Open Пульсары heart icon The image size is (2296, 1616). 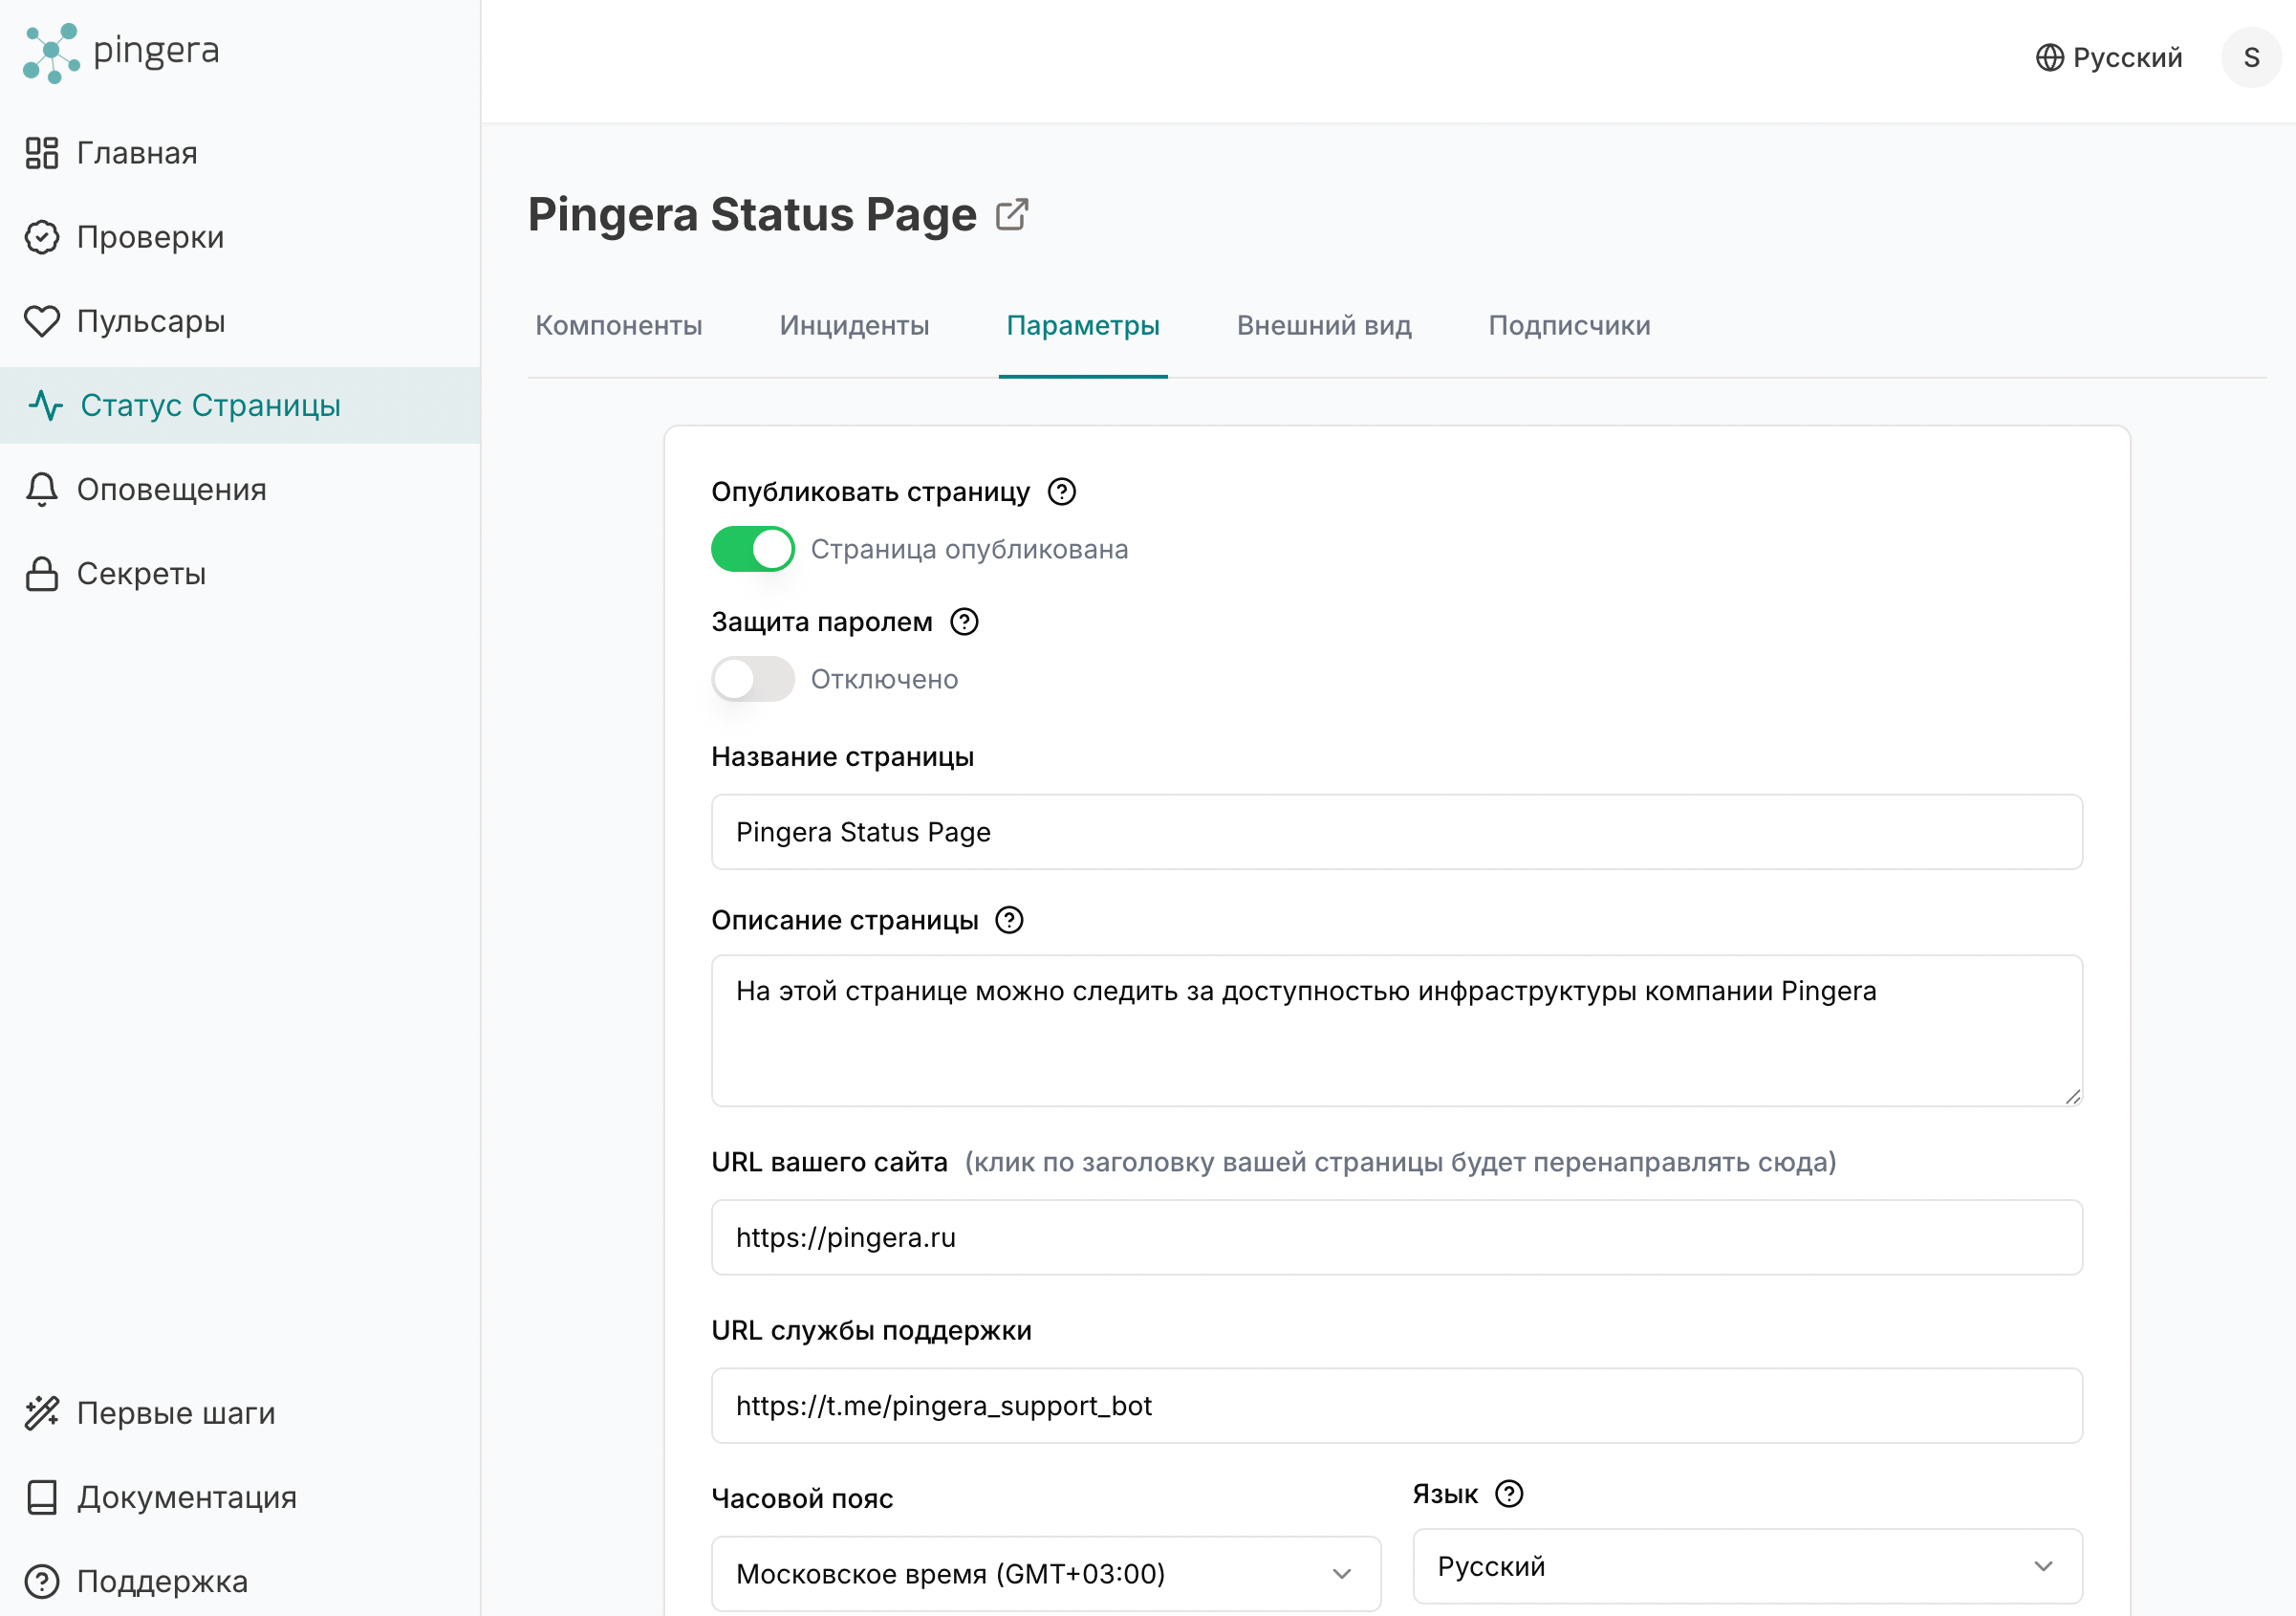click(42, 321)
